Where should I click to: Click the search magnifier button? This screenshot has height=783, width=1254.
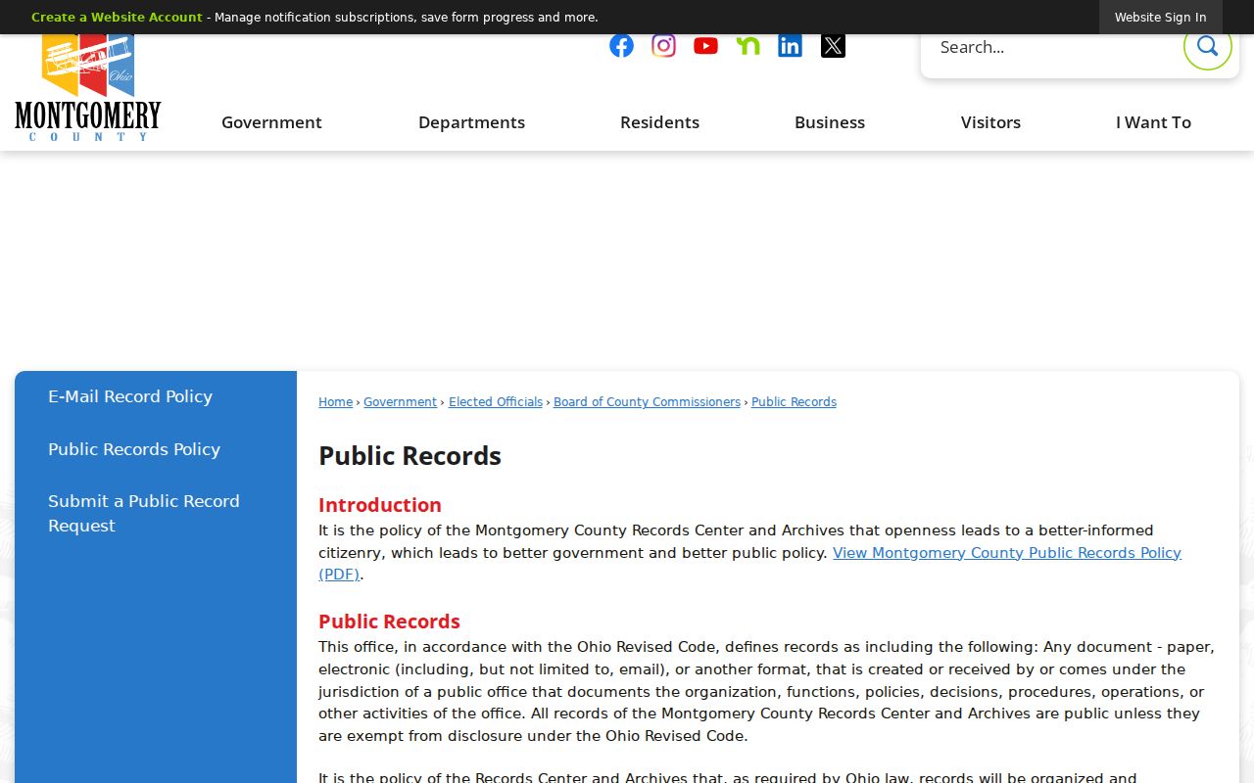pyautogui.click(x=1207, y=46)
